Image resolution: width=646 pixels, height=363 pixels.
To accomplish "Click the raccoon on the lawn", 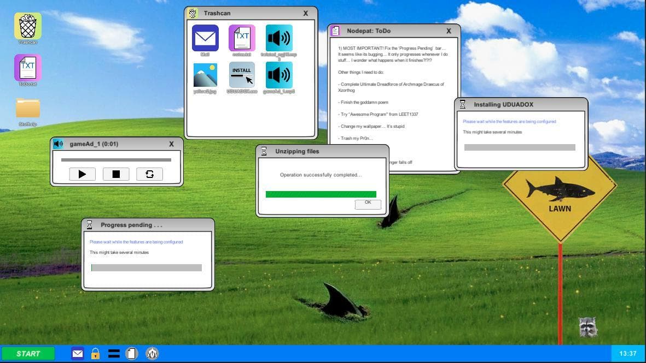I will (x=587, y=327).
